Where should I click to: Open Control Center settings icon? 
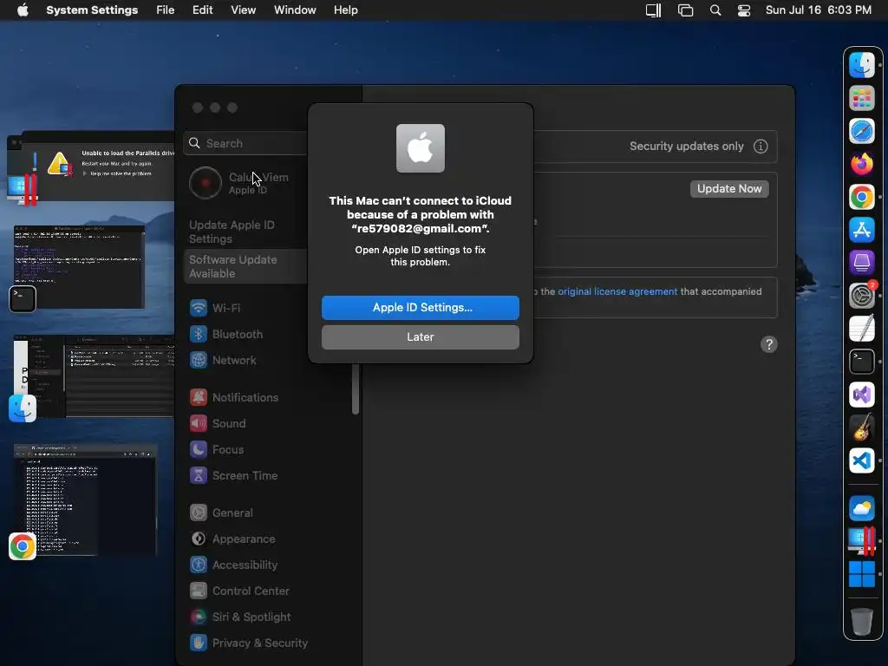point(199,591)
